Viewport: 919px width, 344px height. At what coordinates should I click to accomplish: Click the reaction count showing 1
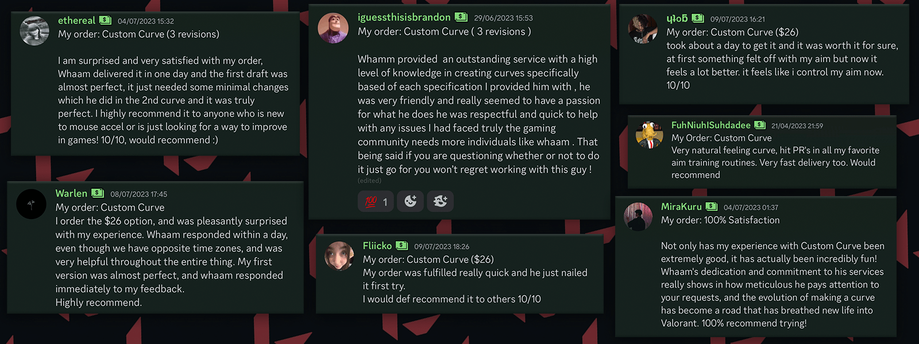(385, 201)
